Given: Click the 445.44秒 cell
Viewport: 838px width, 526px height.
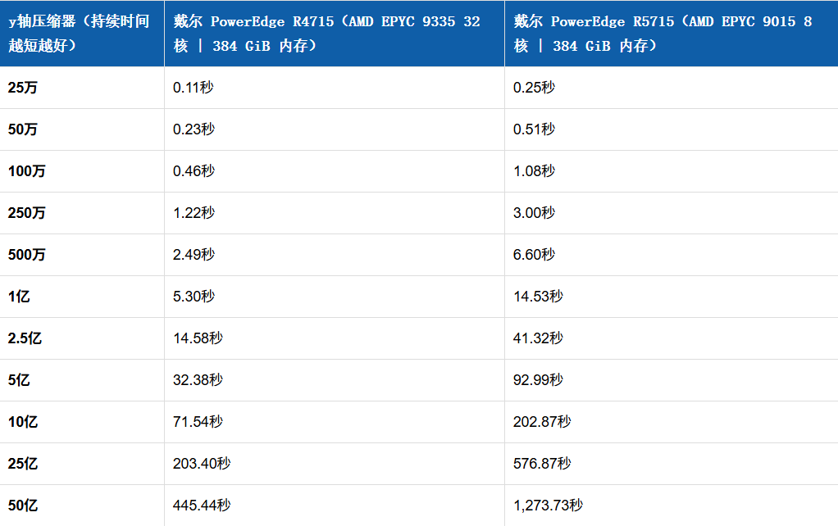Looking at the screenshot, I should click(x=335, y=506).
